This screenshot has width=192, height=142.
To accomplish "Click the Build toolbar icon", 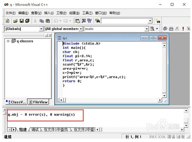I will (171, 29).
